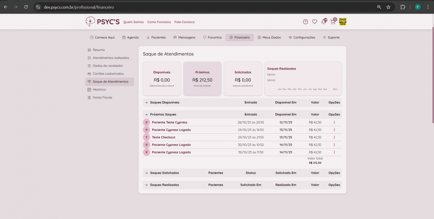The height and width of the screenshot is (219, 434).
Task: Click the Quem Somos link
Action: [x=133, y=22]
